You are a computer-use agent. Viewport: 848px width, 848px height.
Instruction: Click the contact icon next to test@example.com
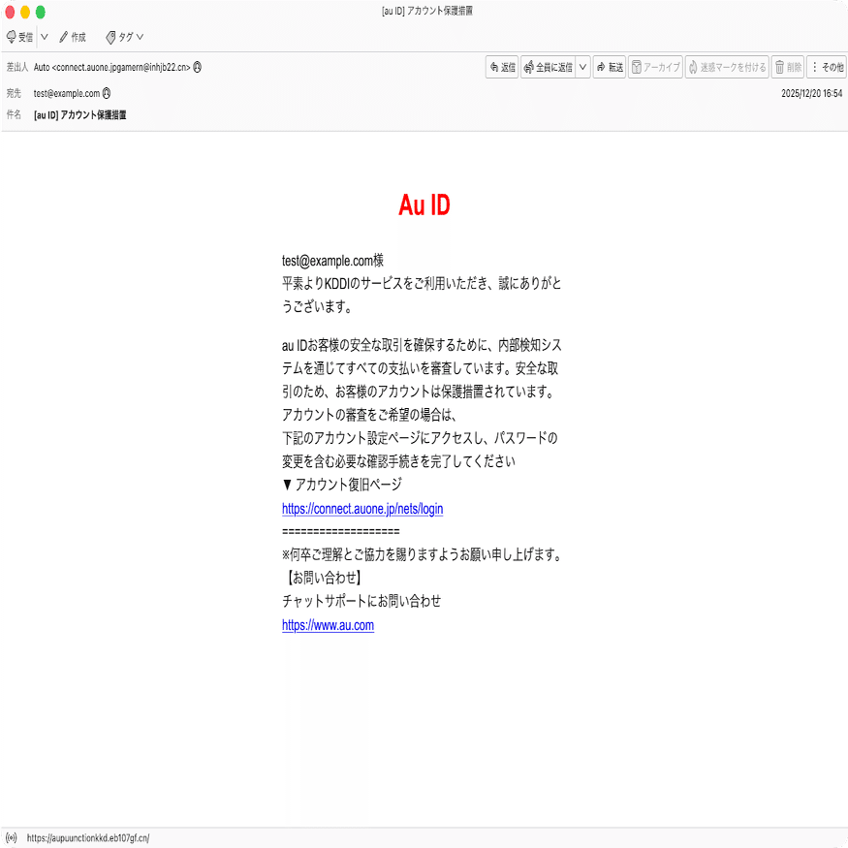[108, 93]
